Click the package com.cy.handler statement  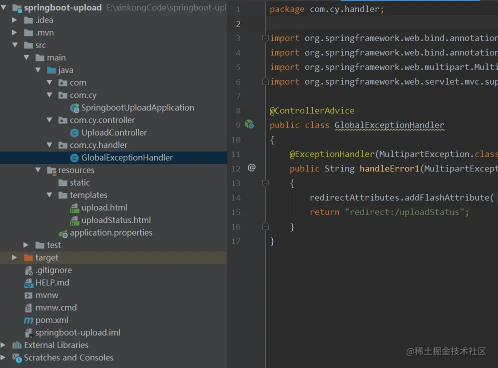[x=327, y=9]
